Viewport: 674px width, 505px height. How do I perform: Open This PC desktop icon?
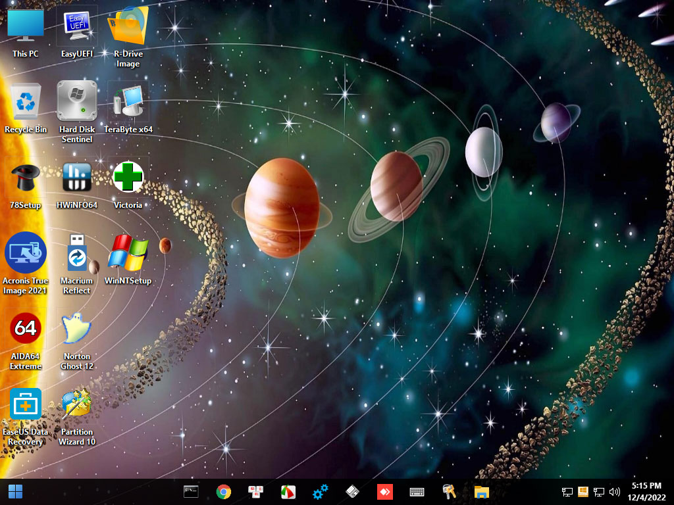[26, 33]
